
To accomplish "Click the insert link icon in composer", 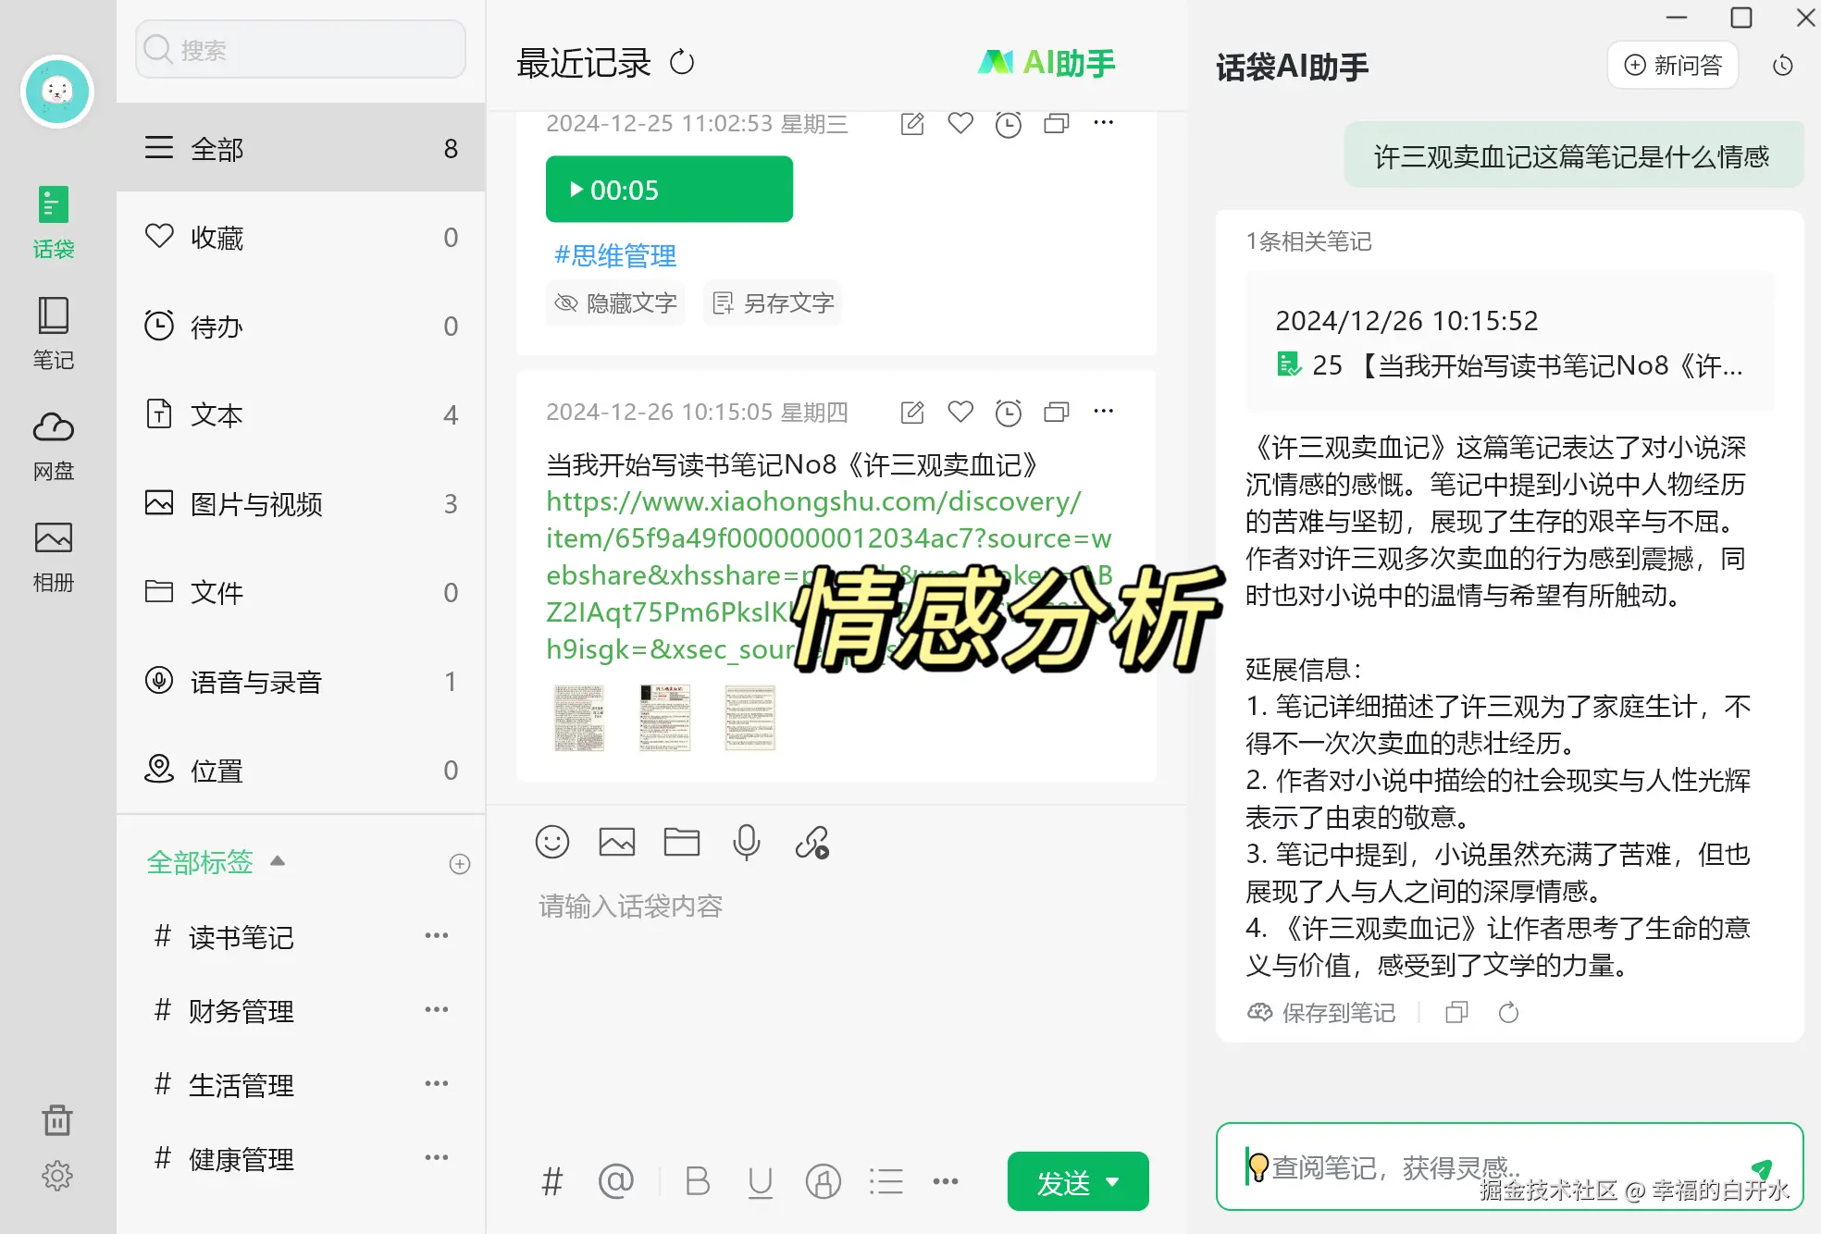I will [x=811, y=843].
